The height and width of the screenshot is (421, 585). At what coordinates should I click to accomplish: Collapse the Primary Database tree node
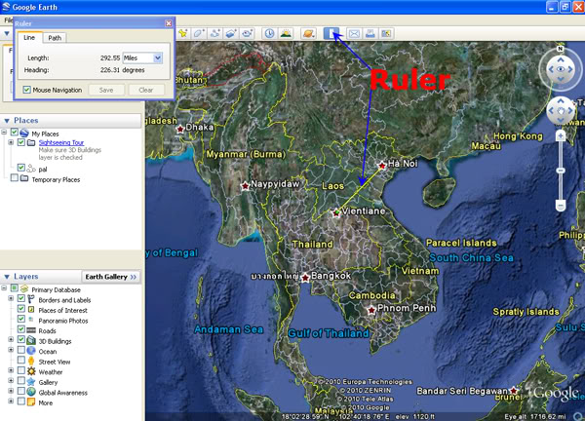4,288
